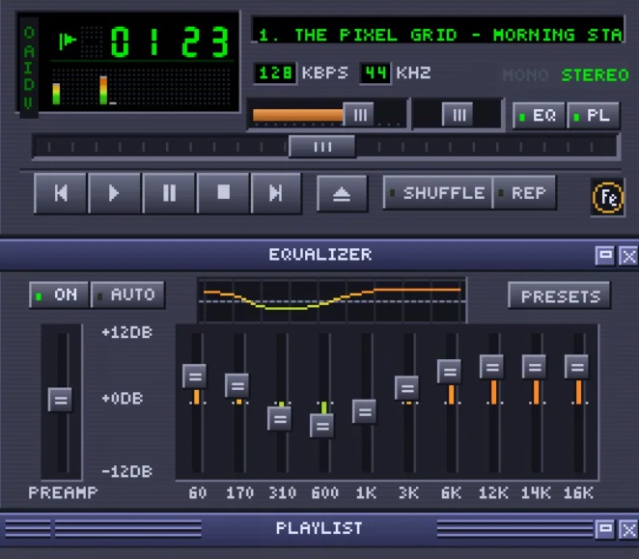Close the Playlist window

click(x=628, y=529)
